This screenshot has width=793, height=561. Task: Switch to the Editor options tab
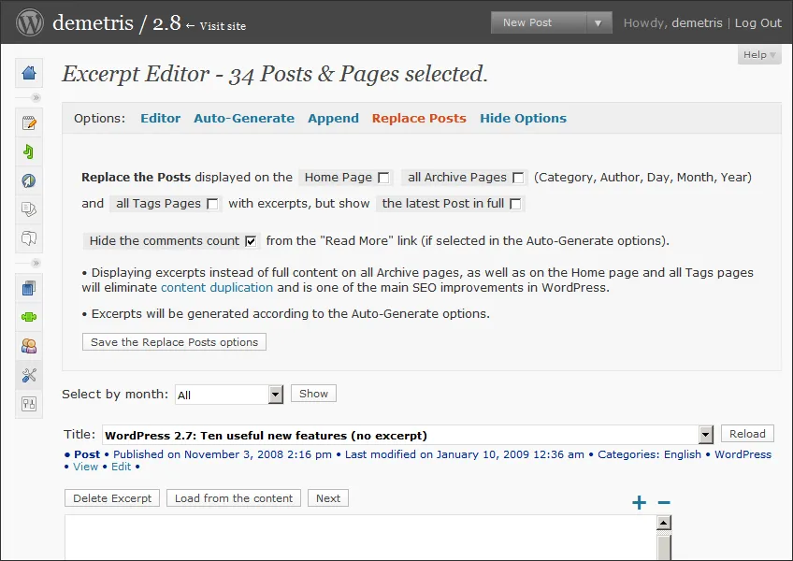point(160,118)
